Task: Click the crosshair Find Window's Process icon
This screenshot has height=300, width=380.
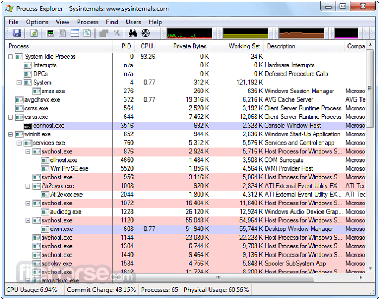Action: coord(146,34)
